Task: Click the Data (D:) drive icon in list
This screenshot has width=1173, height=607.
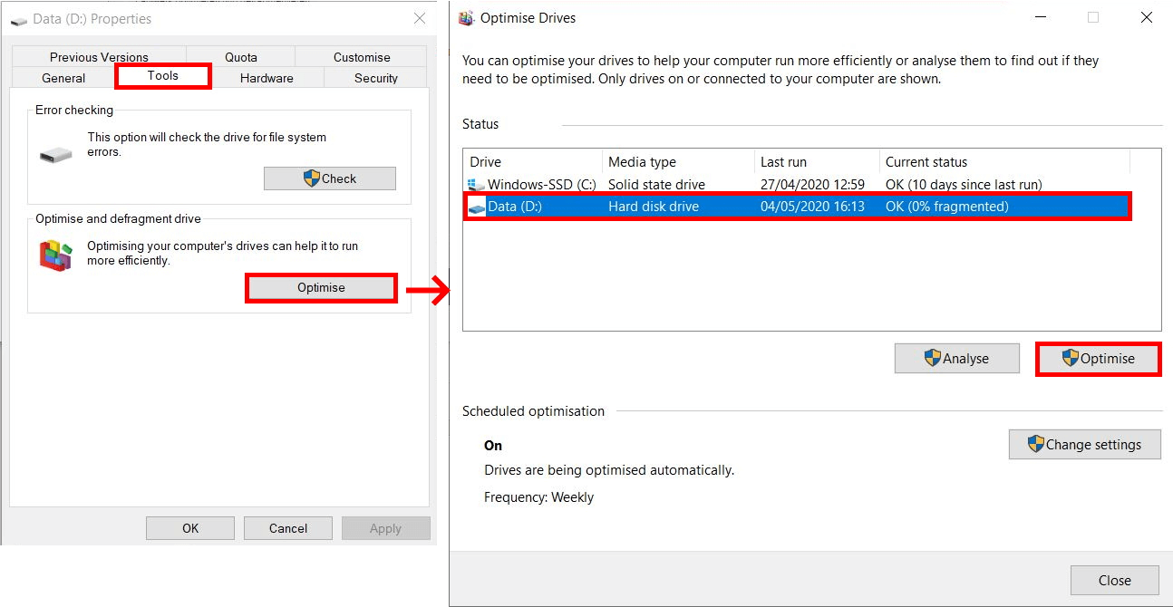Action: [477, 207]
